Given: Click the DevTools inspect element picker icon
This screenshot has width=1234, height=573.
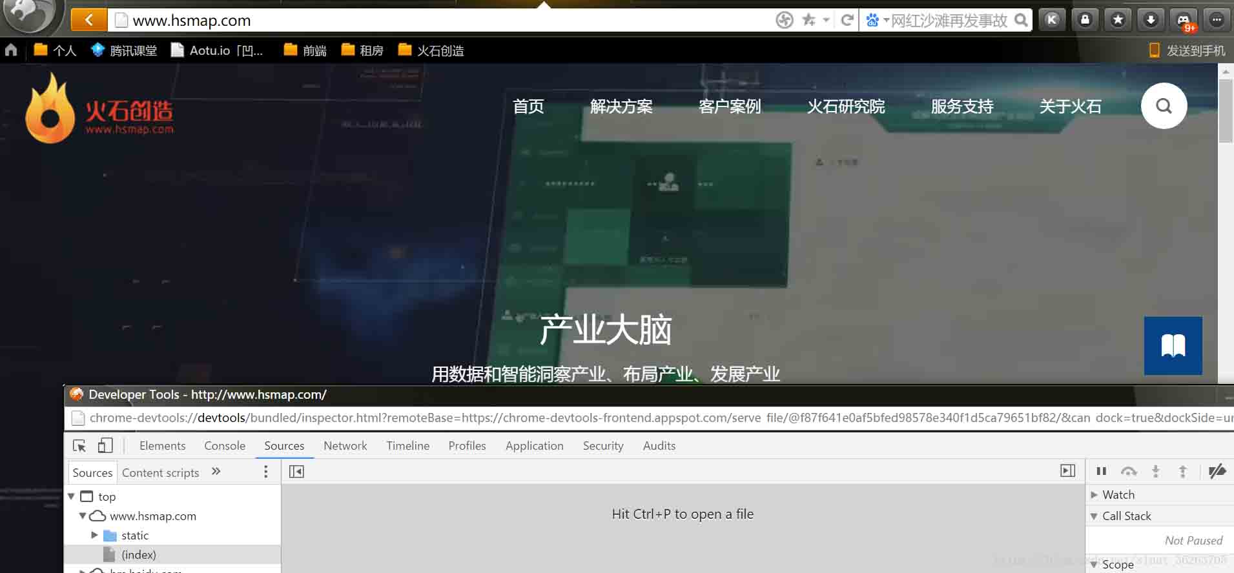Looking at the screenshot, I should tap(79, 446).
